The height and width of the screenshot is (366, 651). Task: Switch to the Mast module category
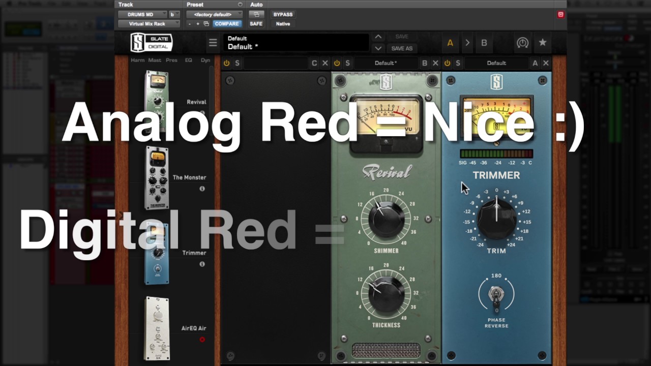(x=155, y=60)
